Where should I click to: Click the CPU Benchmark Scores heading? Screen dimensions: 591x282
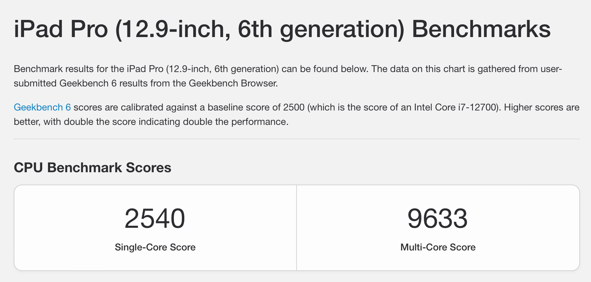click(x=92, y=167)
